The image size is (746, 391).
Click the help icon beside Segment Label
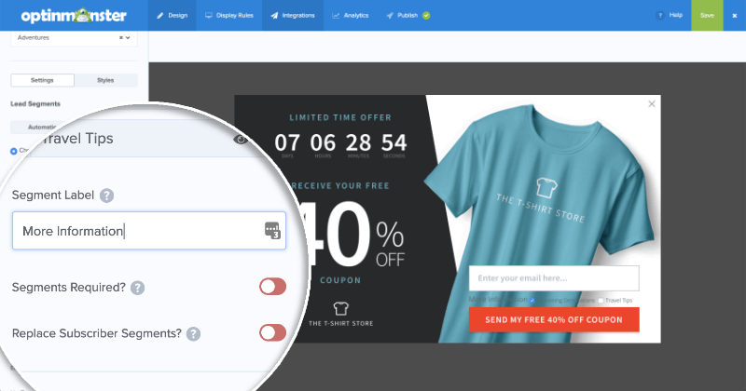106,195
